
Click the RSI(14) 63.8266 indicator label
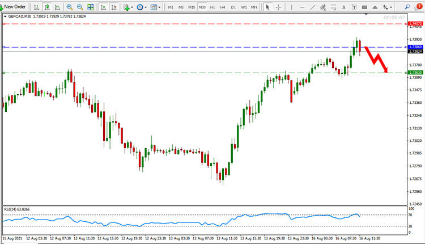(17, 209)
